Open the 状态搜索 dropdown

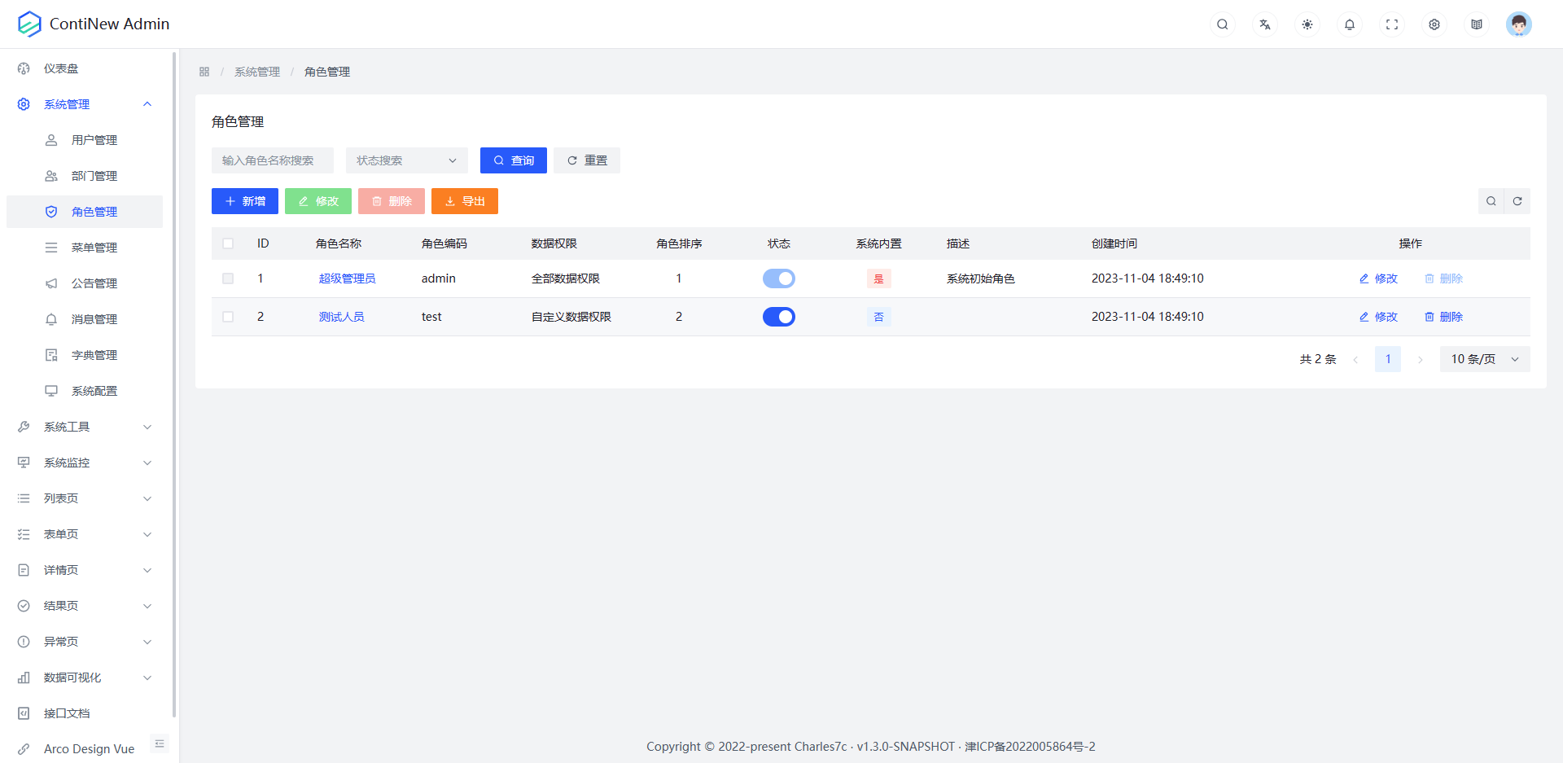[x=406, y=160]
